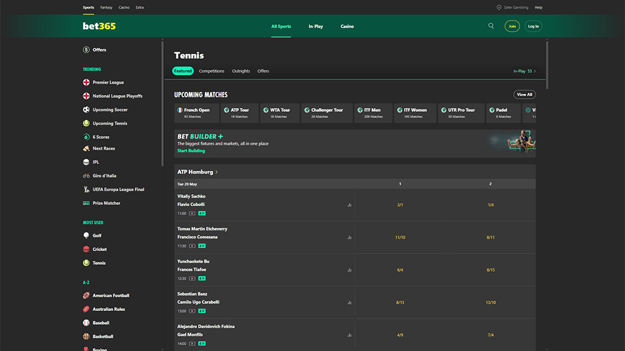Expand the ATP Hamburg competition chevron
Screen dimensions: 625x351
[x=216, y=172]
